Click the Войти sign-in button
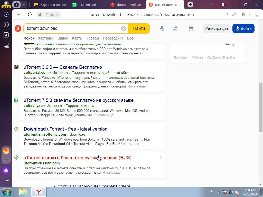This screenshot has width=263, height=197. 243,28
